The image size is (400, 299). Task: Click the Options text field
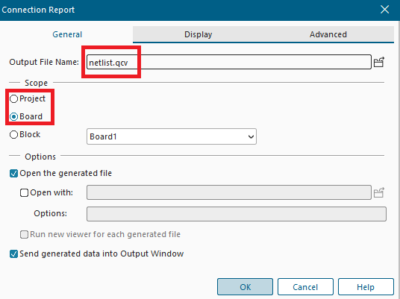click(x=237, y=214)
